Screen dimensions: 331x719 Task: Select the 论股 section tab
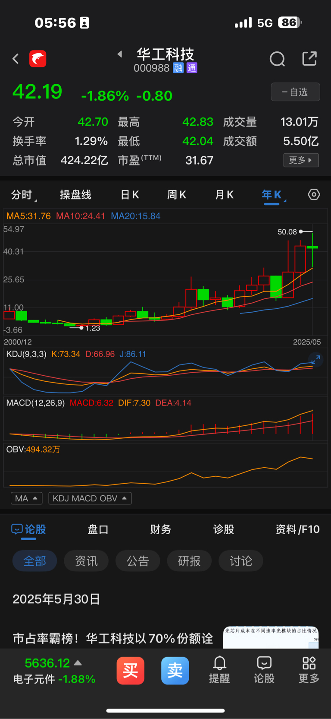tap(28, 529)
